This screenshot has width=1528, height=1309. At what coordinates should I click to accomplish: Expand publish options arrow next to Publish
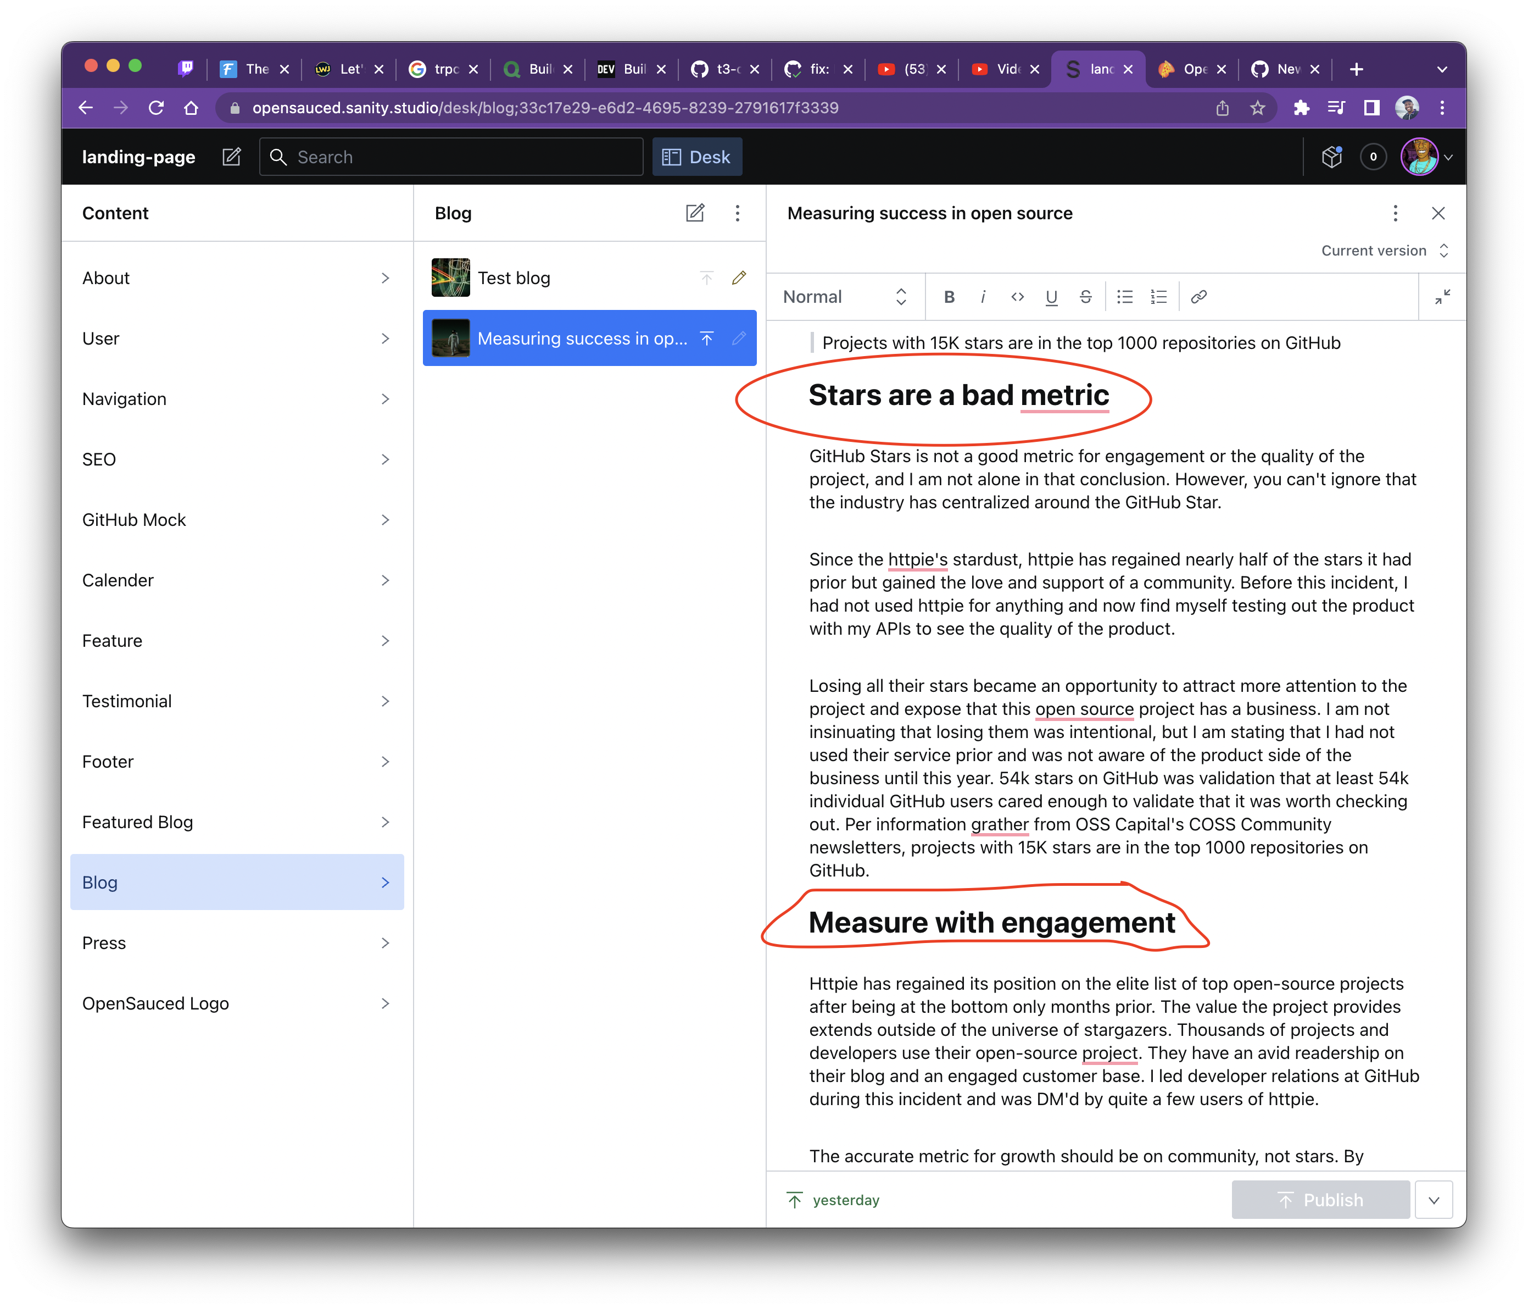point(1434,1200)
